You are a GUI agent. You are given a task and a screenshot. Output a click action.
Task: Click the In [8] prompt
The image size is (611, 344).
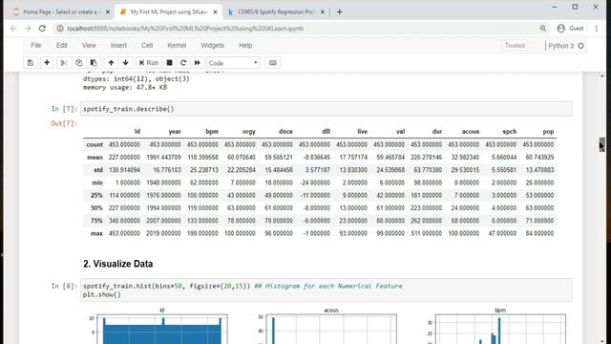click(64, 287)
